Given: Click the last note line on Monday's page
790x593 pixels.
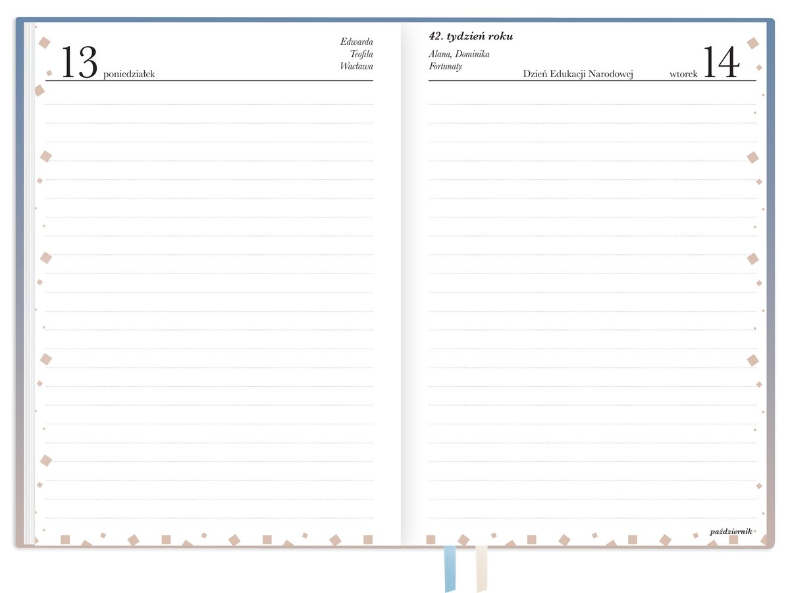Looking at the screenshot, I should pyautogui.click(x=209, y=517).
